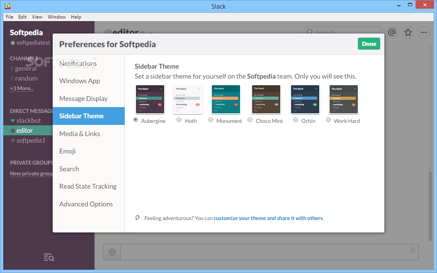Viewport: 437px width, 273px height.
Task: Click the green Done button
Action: coord(369,44)
